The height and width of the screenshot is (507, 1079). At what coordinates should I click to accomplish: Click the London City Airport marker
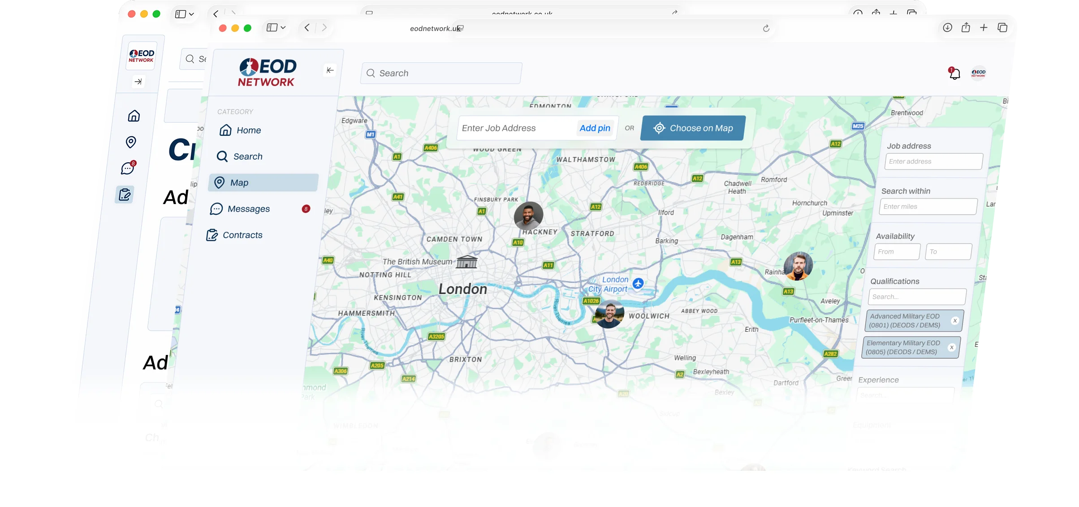[638, 283]
